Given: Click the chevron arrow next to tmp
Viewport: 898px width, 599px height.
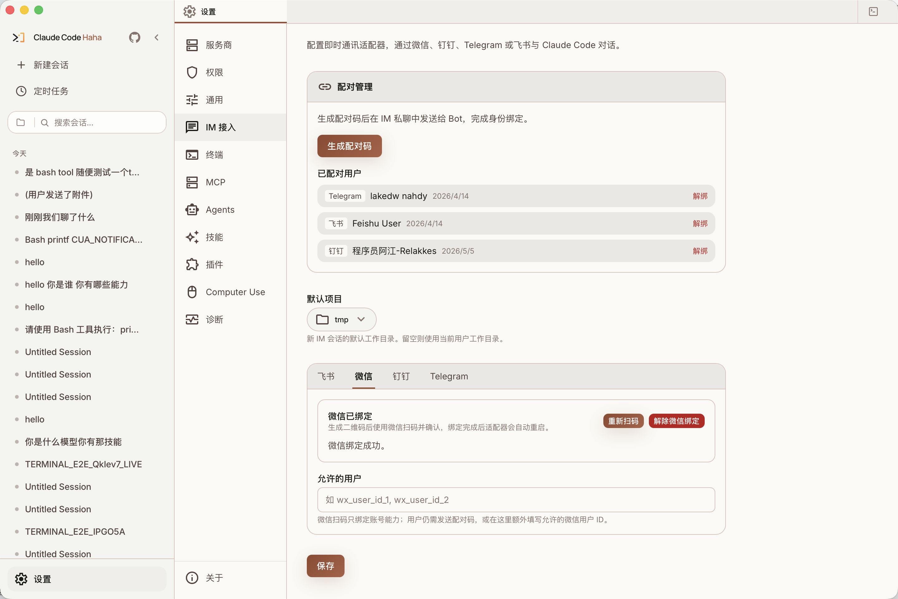Looking at the screenshot, I should click(361, 319).
